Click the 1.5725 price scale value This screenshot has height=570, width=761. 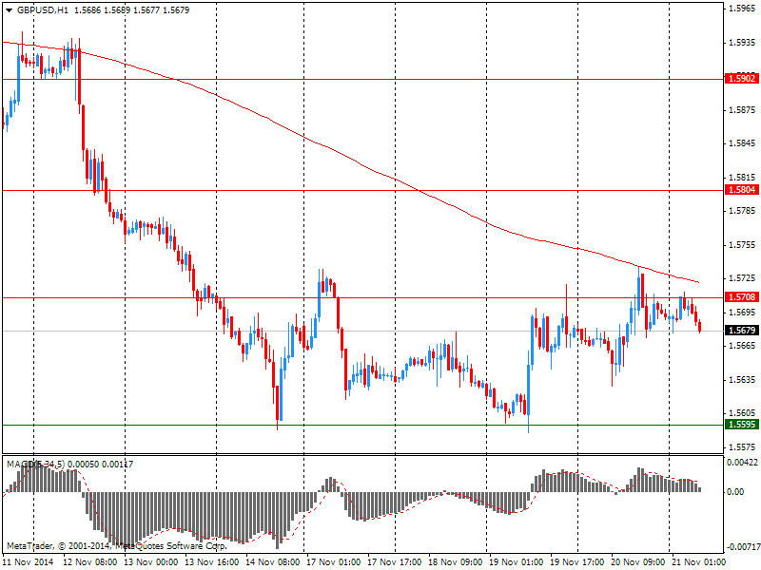point(742,278)
